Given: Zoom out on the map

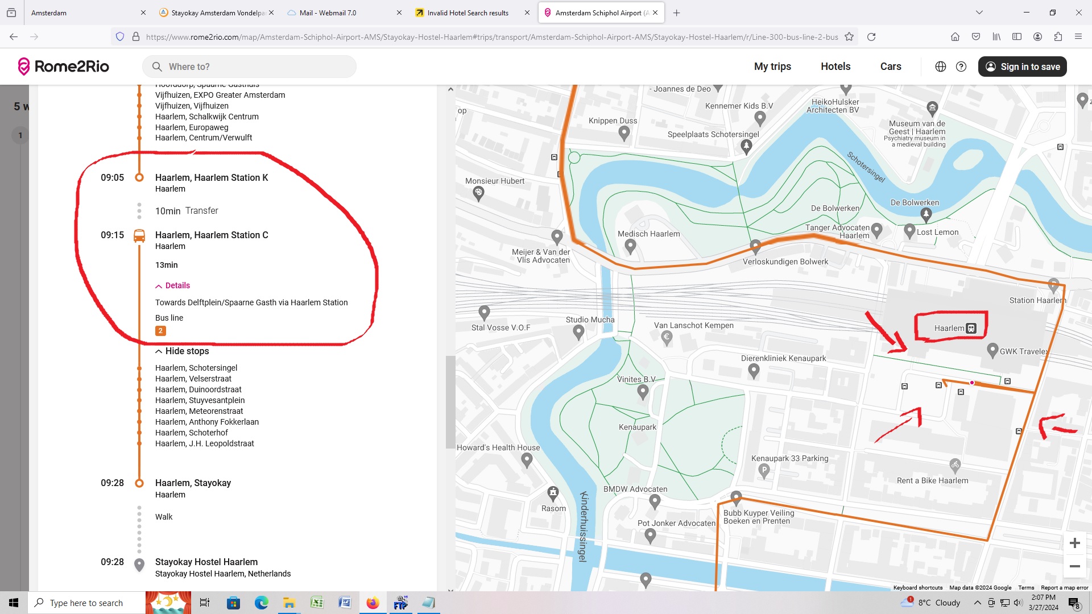Looking at the screenshot, I should 1074,566.
